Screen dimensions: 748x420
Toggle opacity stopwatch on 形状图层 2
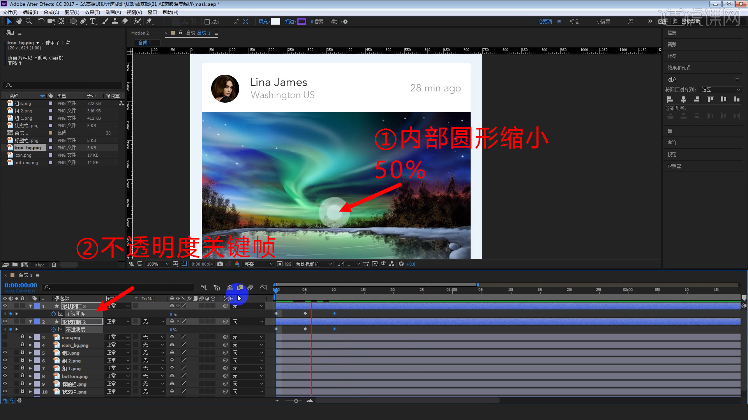tap(54, 329)
